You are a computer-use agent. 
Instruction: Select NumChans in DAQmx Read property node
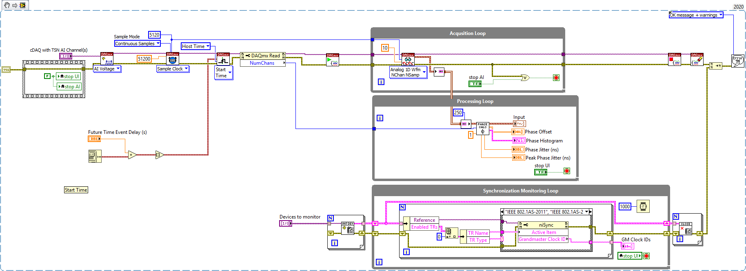pos(262,63)
